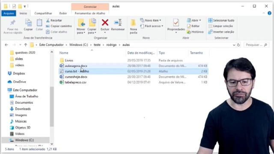Sort by the Nome column header
The height and width of the screenshot is (154, 274).
(x=64, y=53)
